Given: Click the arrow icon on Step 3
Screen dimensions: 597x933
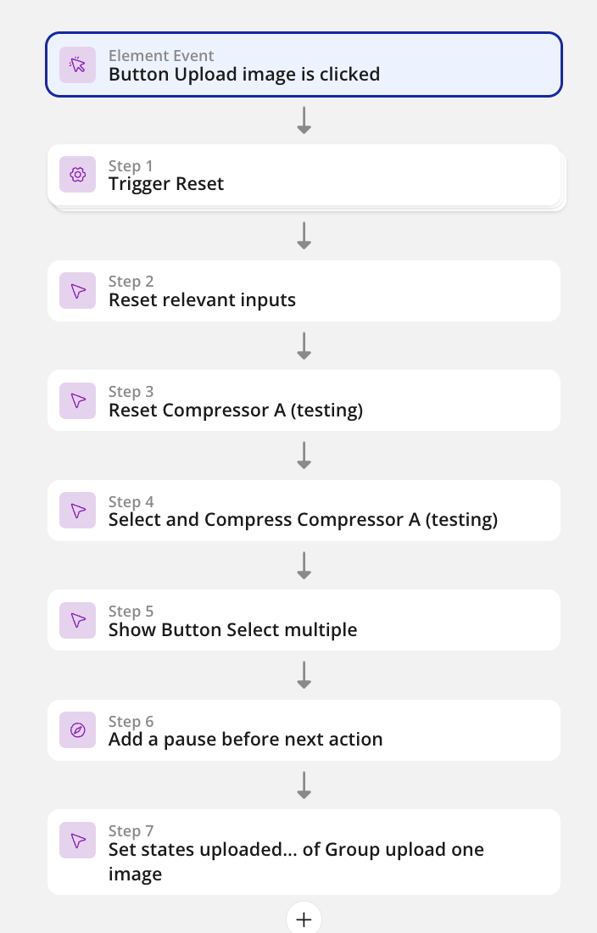Looking at the screenshot, I should 78,400.
